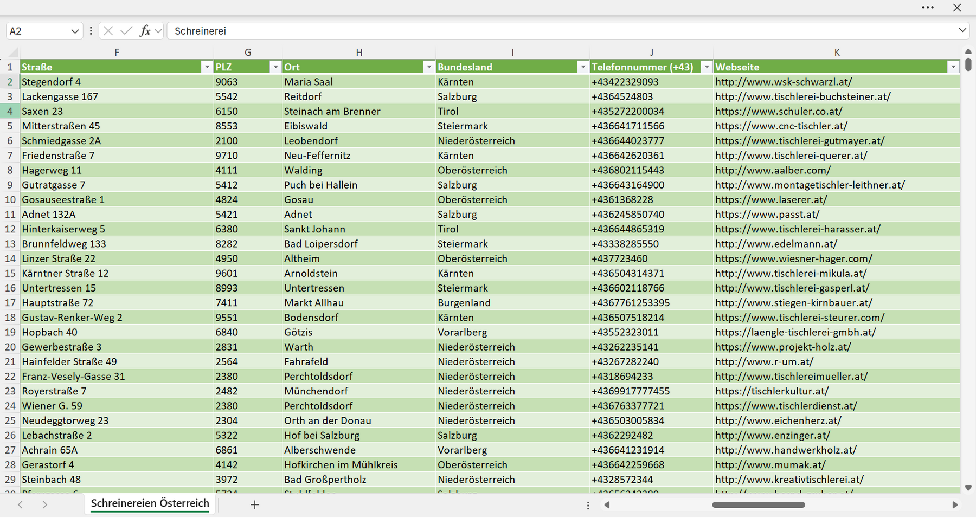Open Bundesland column filter dropdown

(x=583, y=67)
